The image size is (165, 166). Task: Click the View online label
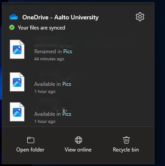pyautogui.click(x=78, y=150)
